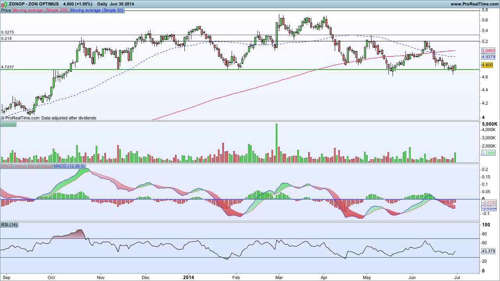Image resolution: width=500 pixels, height=281 pixels.
Task: Click the 4.800 (+1.95%) quote text
Action: coord(78,4)
